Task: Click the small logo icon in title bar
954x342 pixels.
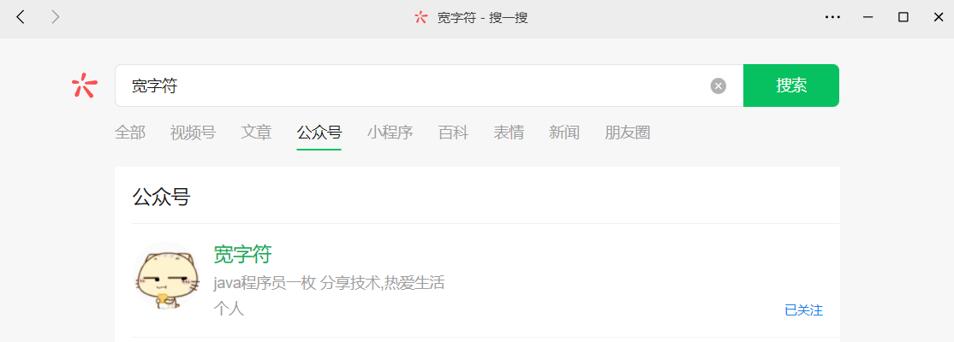Action: tap(421, 18)
